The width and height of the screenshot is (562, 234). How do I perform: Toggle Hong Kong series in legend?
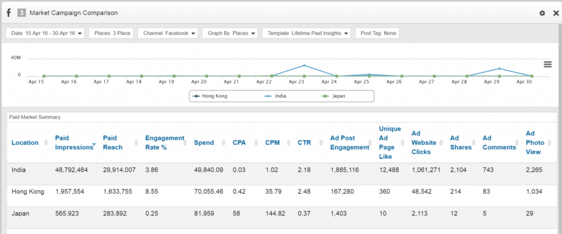click(x=210, y=96)
